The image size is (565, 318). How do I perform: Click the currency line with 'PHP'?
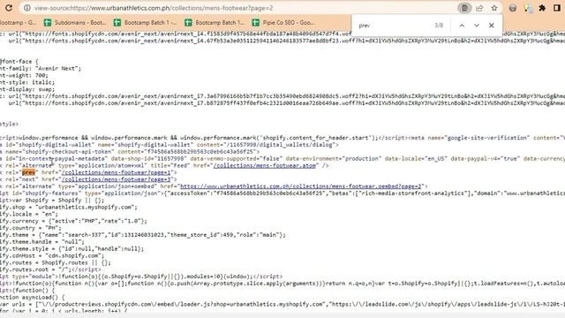(x=74, y=221)
